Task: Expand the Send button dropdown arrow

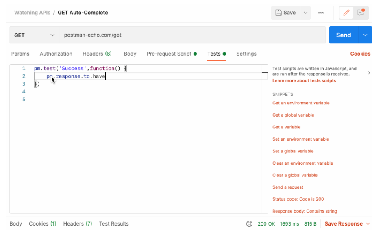Action: 365,35
